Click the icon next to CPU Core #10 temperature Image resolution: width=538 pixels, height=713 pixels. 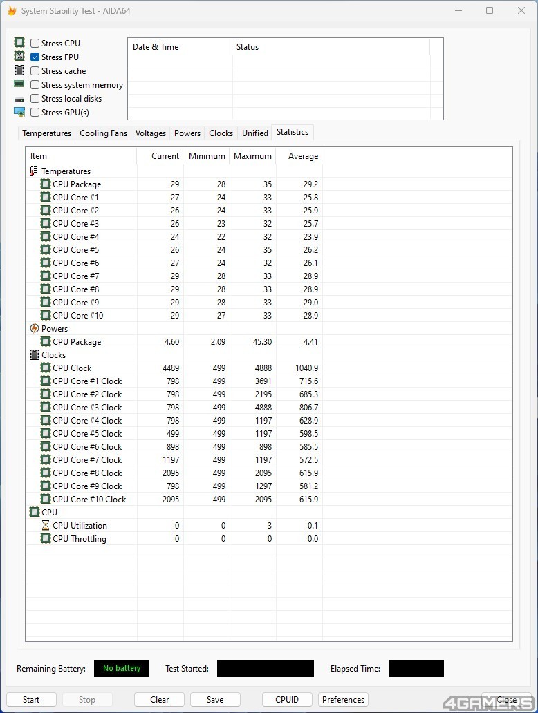tap(46, 315)
